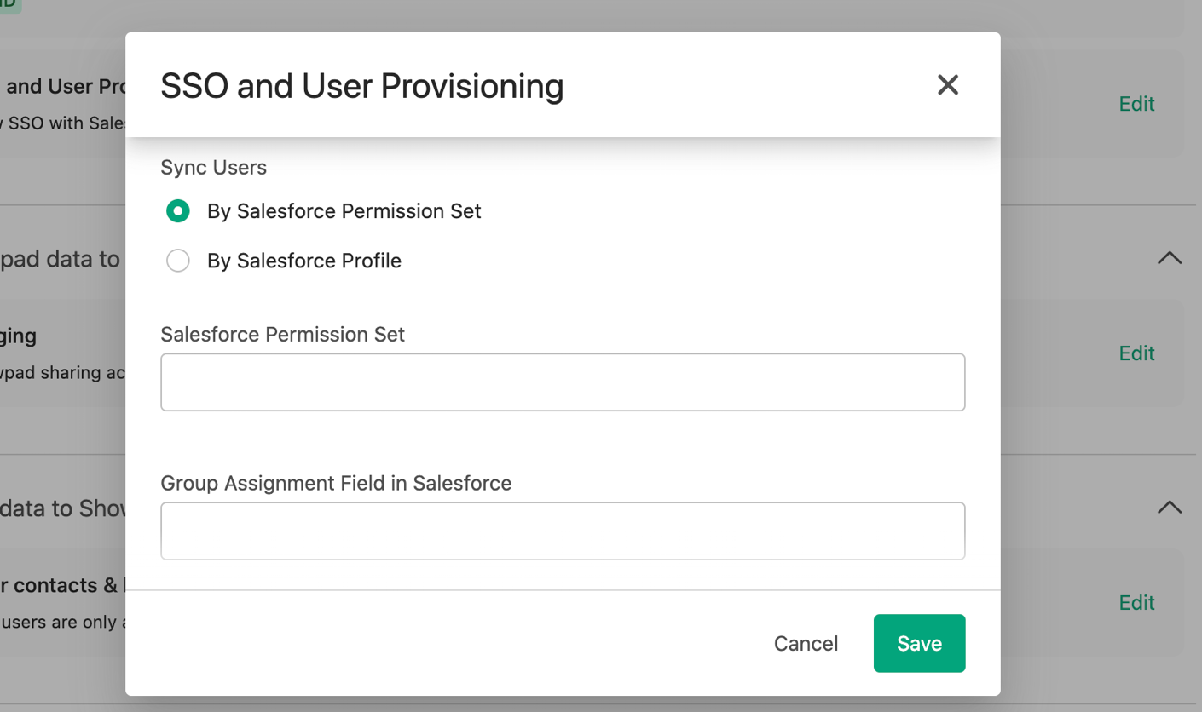Edit the contacts setting row in background
Image resolution: width=1202 pixels, height=712 pixels.
1136,603
